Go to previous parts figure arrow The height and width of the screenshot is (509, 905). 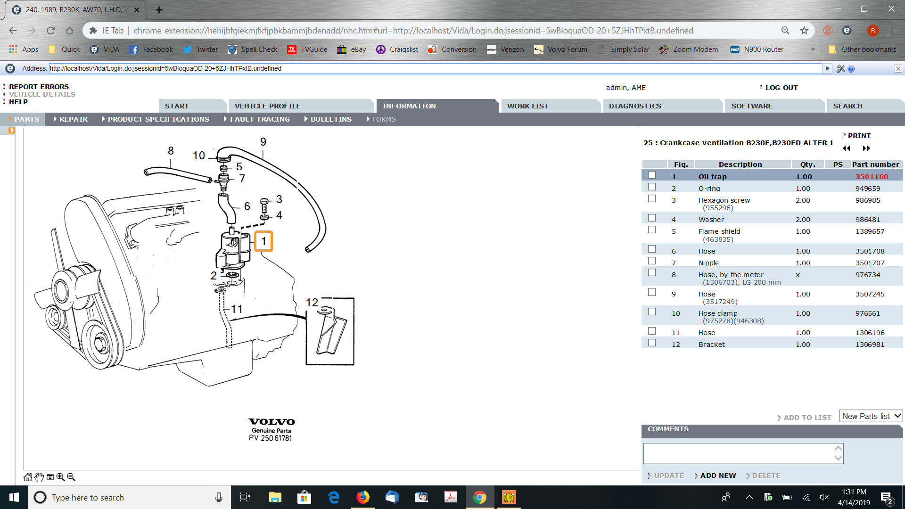(847, 148)
